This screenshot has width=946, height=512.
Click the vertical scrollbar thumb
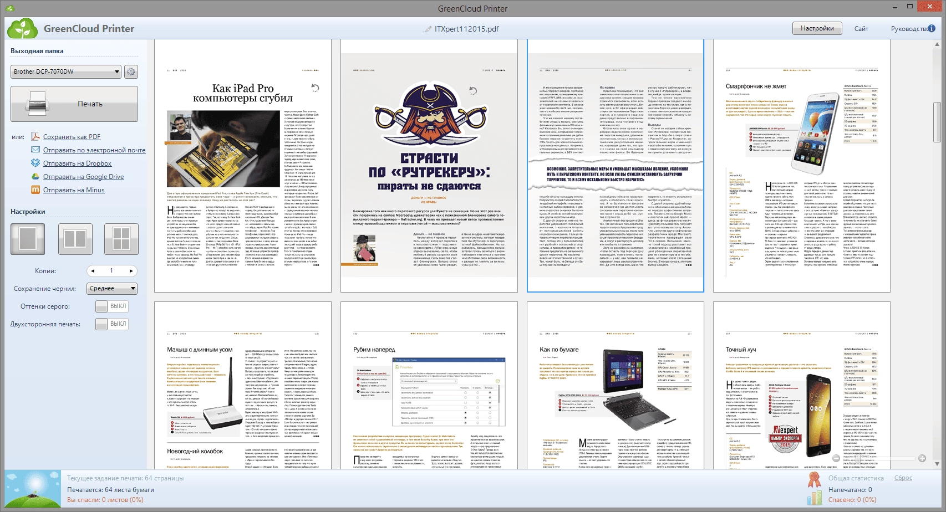coord(937,122)
